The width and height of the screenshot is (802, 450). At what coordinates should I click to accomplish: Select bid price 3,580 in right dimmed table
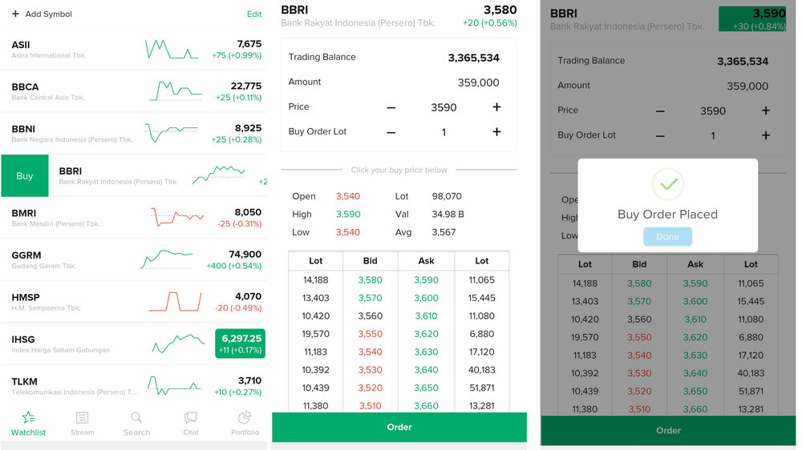[639, 283]
